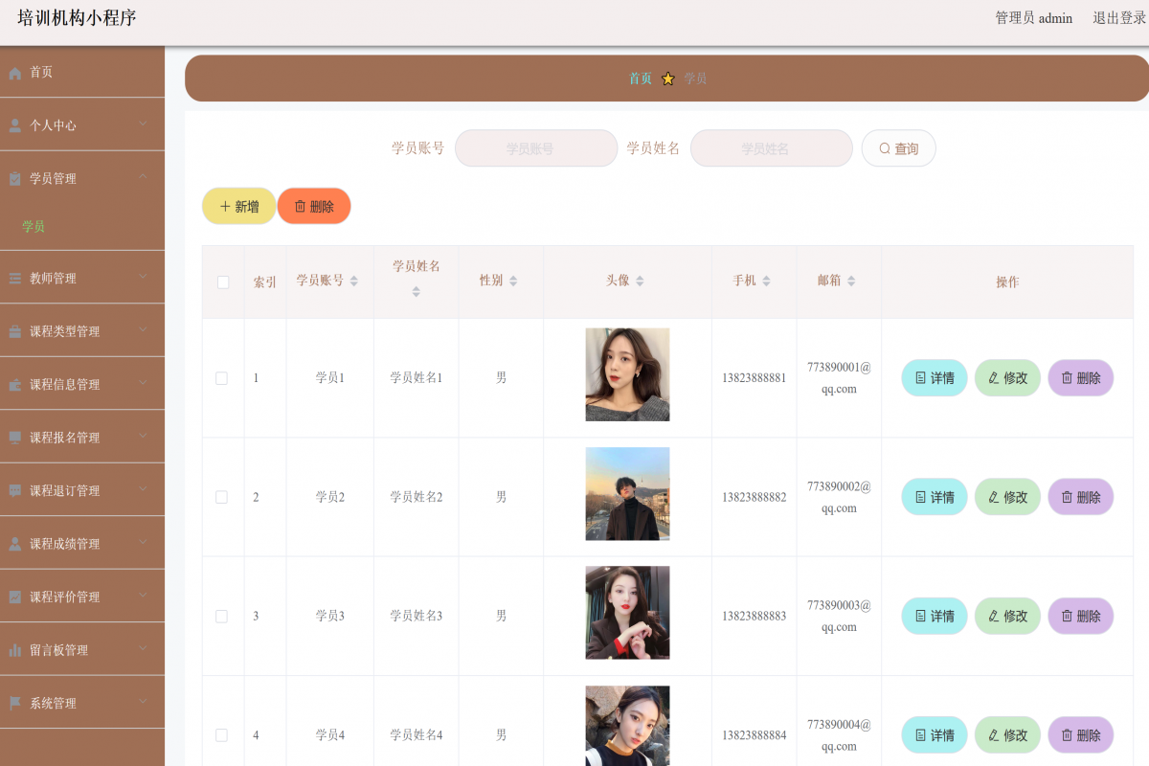This screenshot has height=766, width=1149.
Task: Click the home icon beside 首页 in sidebar
Action: (x=15, y=73)
